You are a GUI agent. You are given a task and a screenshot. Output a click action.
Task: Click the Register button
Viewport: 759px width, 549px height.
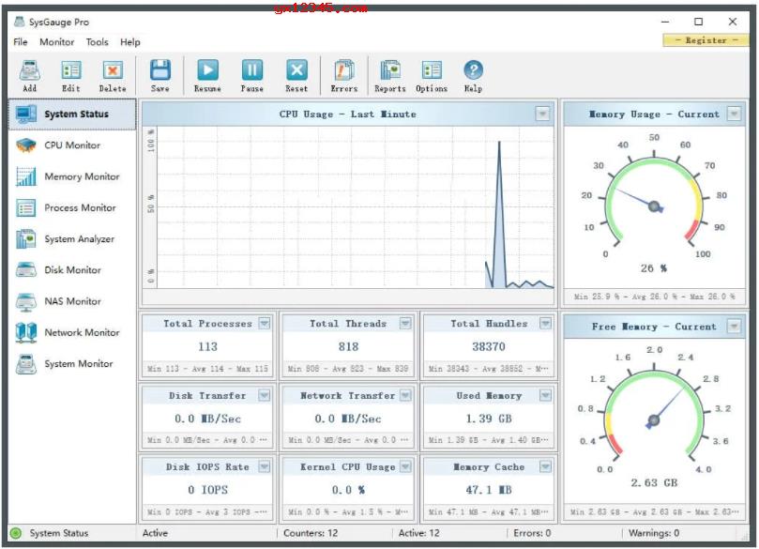[706, 40]
